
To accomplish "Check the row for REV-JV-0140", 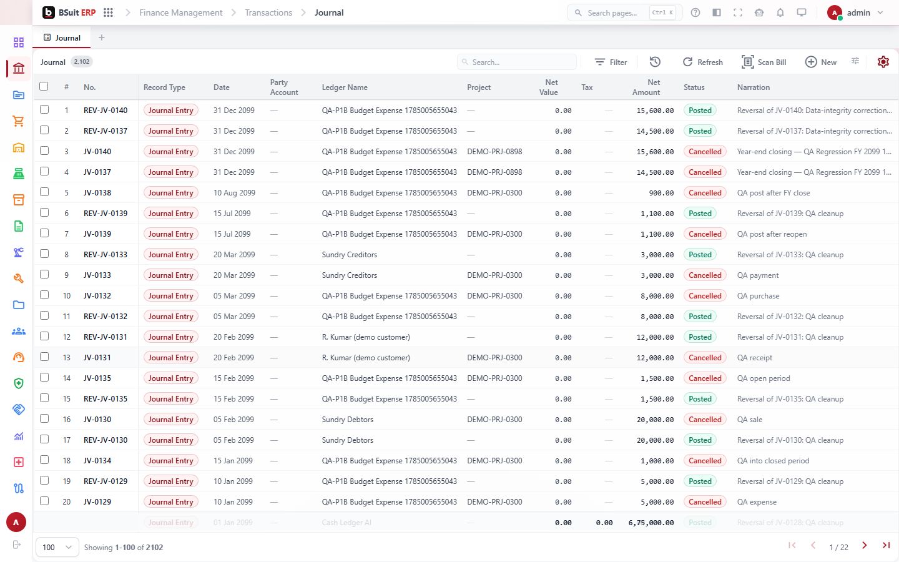I will pos(44,109).
